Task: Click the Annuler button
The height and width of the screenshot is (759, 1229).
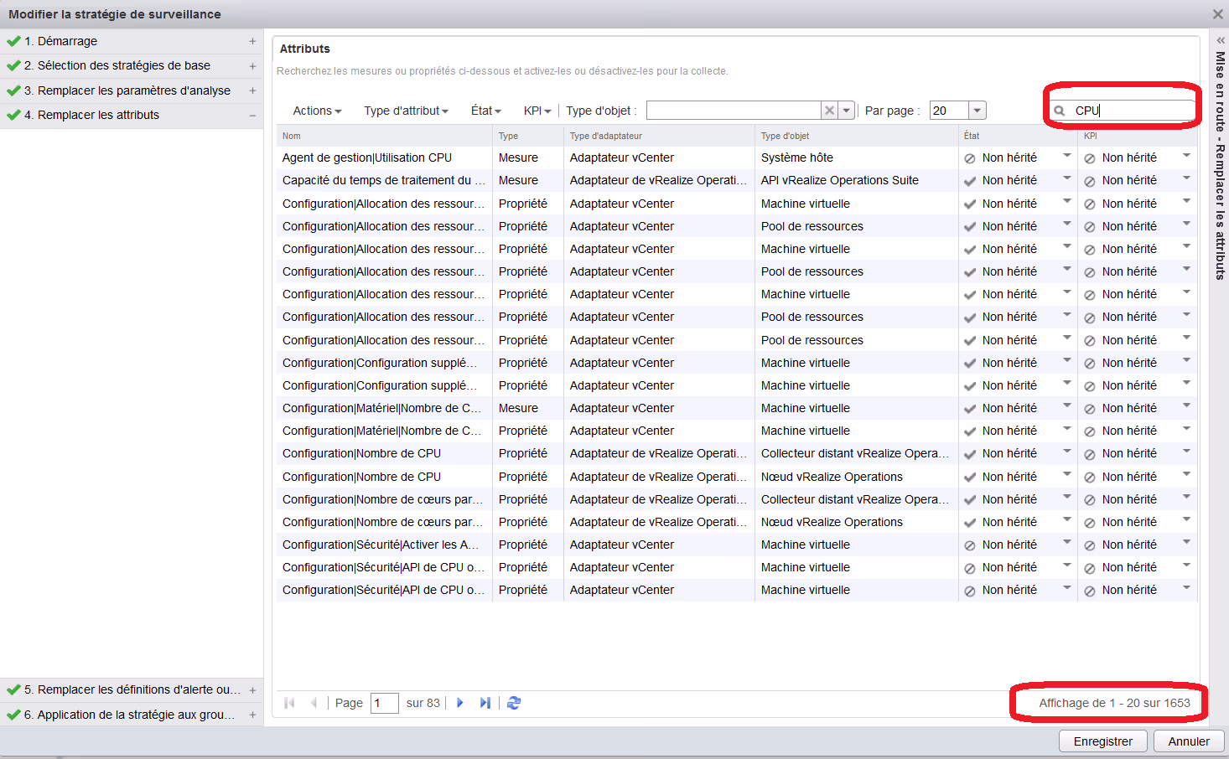Action: (x=1188, y=741)
